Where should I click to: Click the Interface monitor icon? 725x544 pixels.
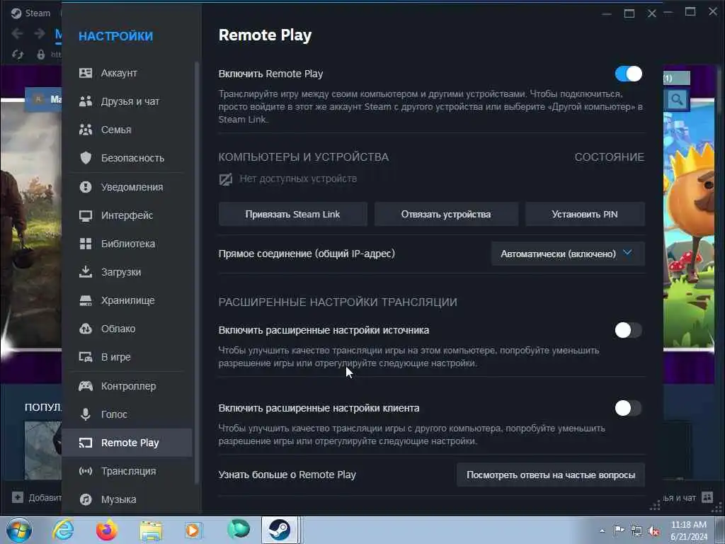coord(86,215)
